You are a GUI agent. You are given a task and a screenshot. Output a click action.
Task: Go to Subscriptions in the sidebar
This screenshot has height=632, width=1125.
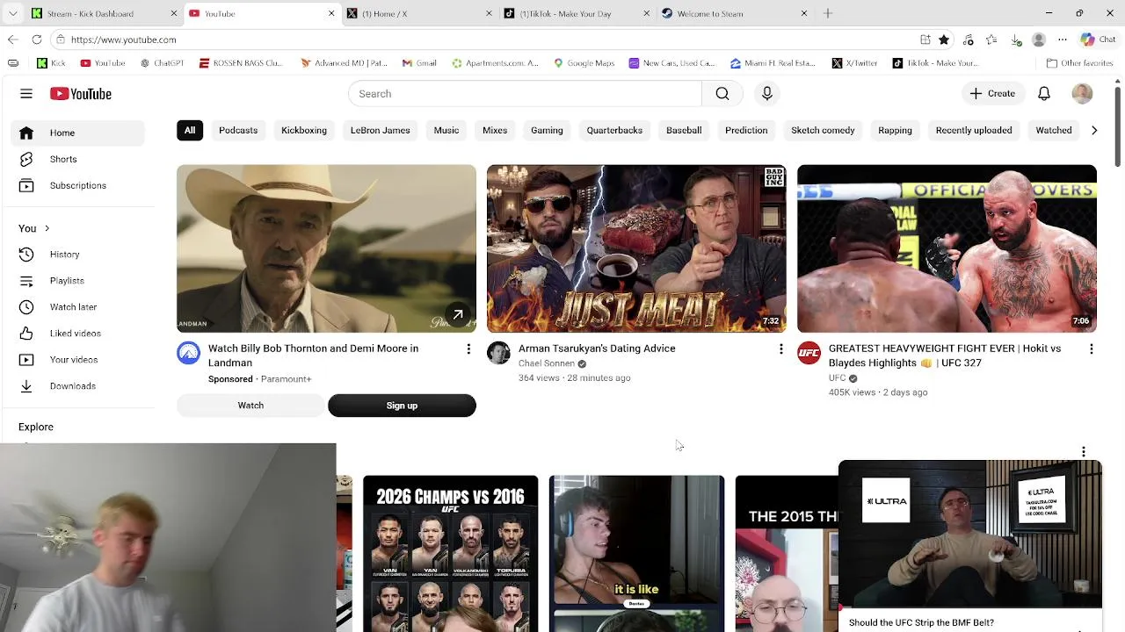pos(77,185)
